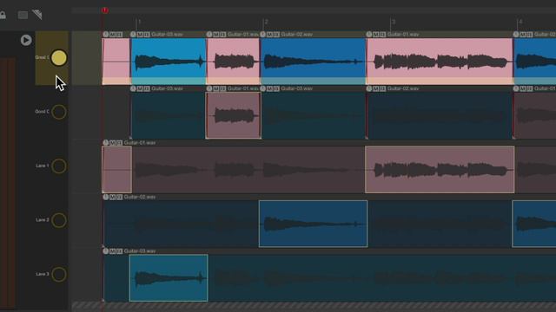
Task: Click round icon on second-lane Guitar-01.wav before bar 2
Action: [x=209, y=88]
